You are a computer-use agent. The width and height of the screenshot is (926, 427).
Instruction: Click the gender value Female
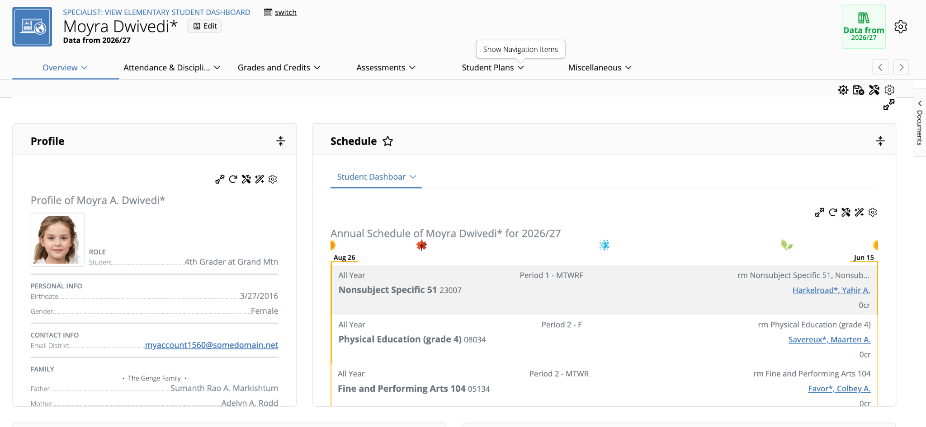click(265, 311)
